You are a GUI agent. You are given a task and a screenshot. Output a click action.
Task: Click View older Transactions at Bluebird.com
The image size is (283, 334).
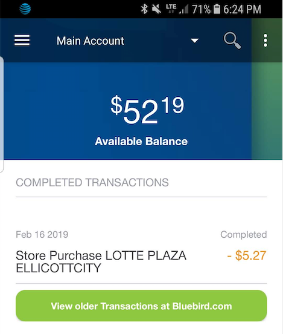pos(141,306)
